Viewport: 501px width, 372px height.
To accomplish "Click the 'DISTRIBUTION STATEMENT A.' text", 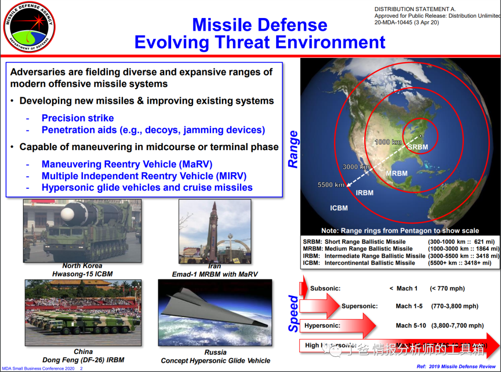I will click(x=415, y=9).
